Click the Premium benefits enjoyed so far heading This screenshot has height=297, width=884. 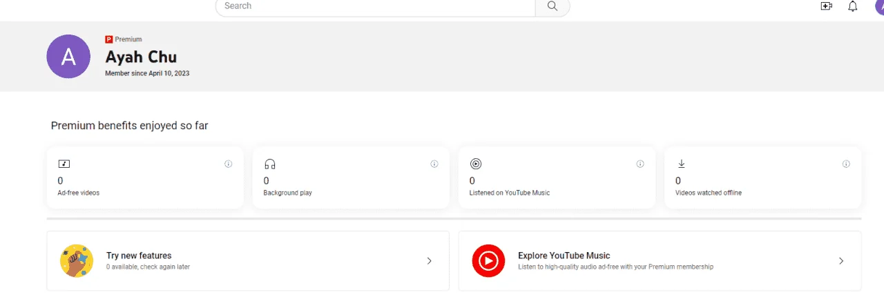click(x=130, y=126)
